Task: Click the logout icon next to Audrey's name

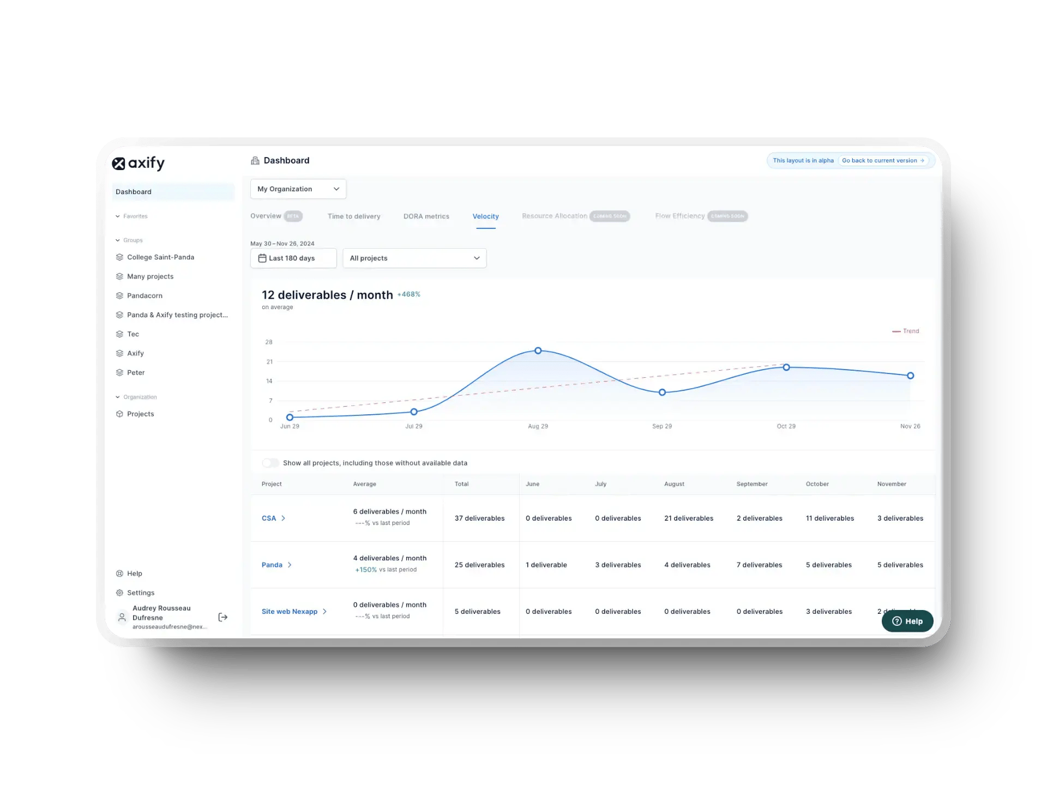Action: pos(223,617)
